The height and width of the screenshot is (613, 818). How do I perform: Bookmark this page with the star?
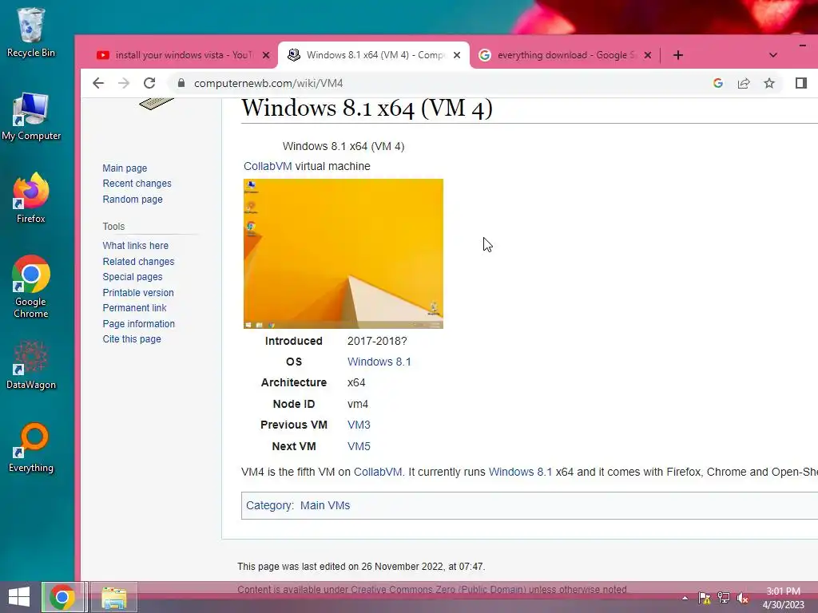pos(769,83)
